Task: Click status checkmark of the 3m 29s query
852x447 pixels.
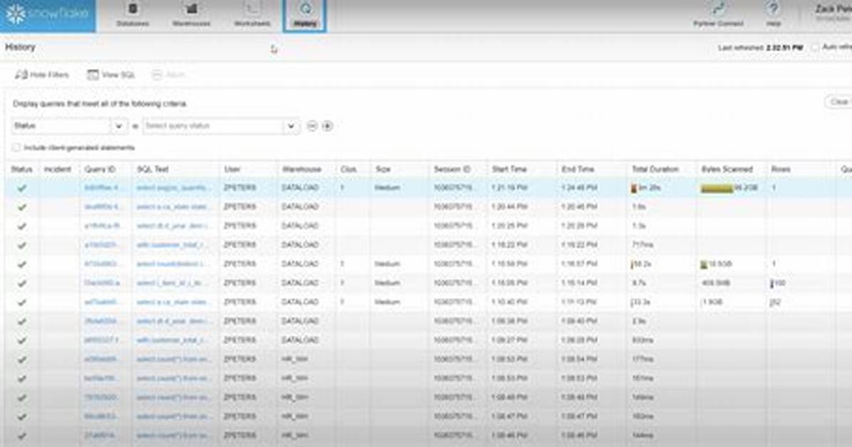Action: tap(22, 188)
